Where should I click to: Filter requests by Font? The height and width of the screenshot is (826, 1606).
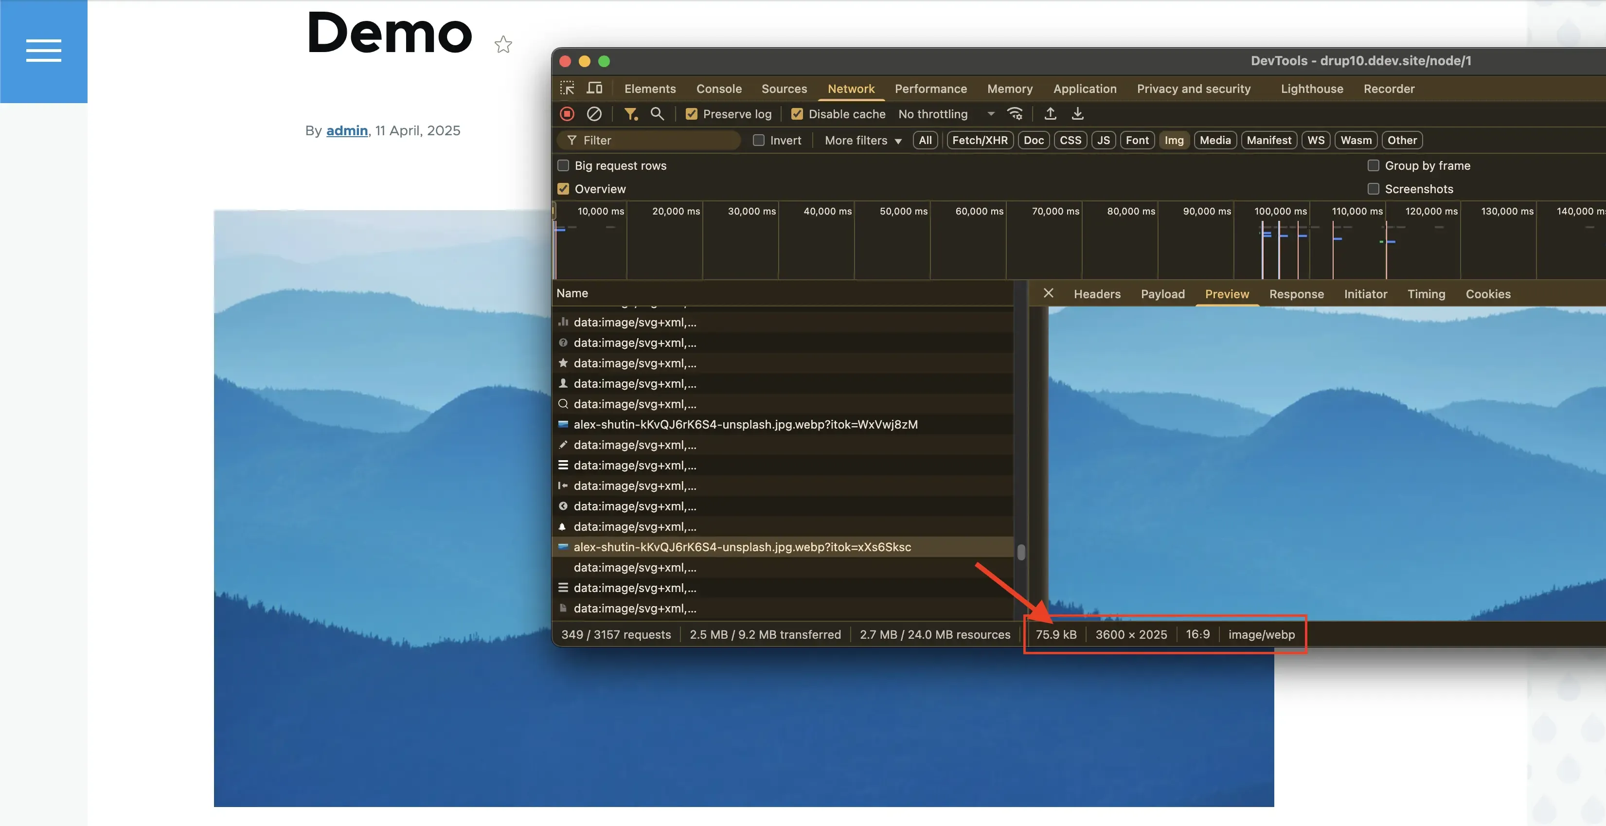coord(1137,140)
